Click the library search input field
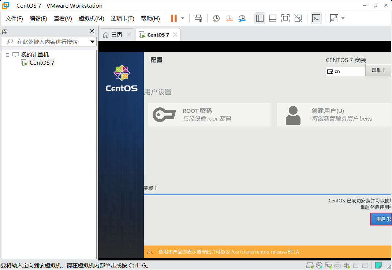 tap(49, 42)
